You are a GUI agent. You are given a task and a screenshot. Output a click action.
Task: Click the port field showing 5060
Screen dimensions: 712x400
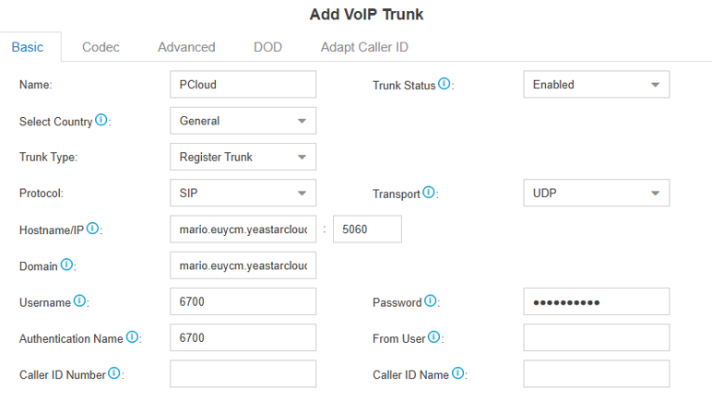tap(367, 229)
